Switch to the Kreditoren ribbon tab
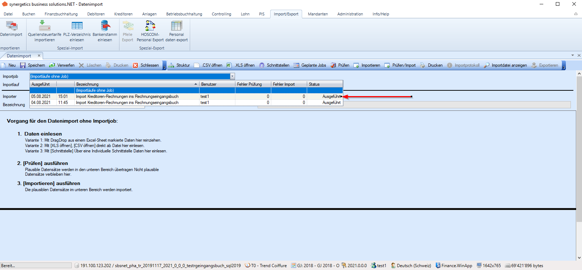582x270 pixels. [123, 14]
